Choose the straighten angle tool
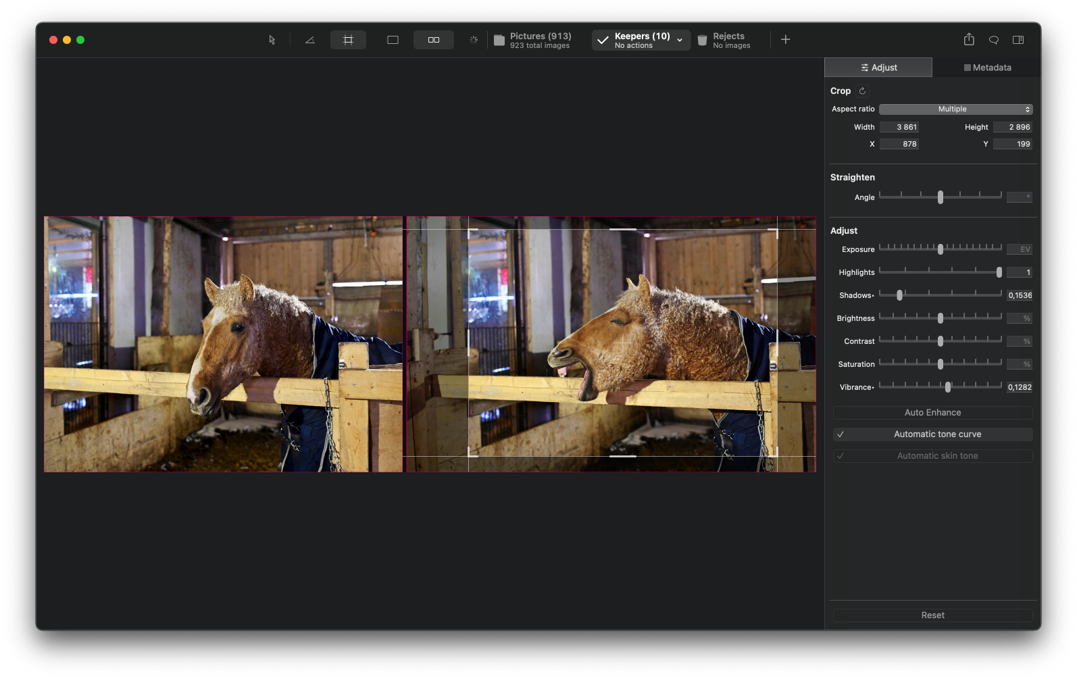Viewport: 1077px width, 677px height. click(309, 40)
